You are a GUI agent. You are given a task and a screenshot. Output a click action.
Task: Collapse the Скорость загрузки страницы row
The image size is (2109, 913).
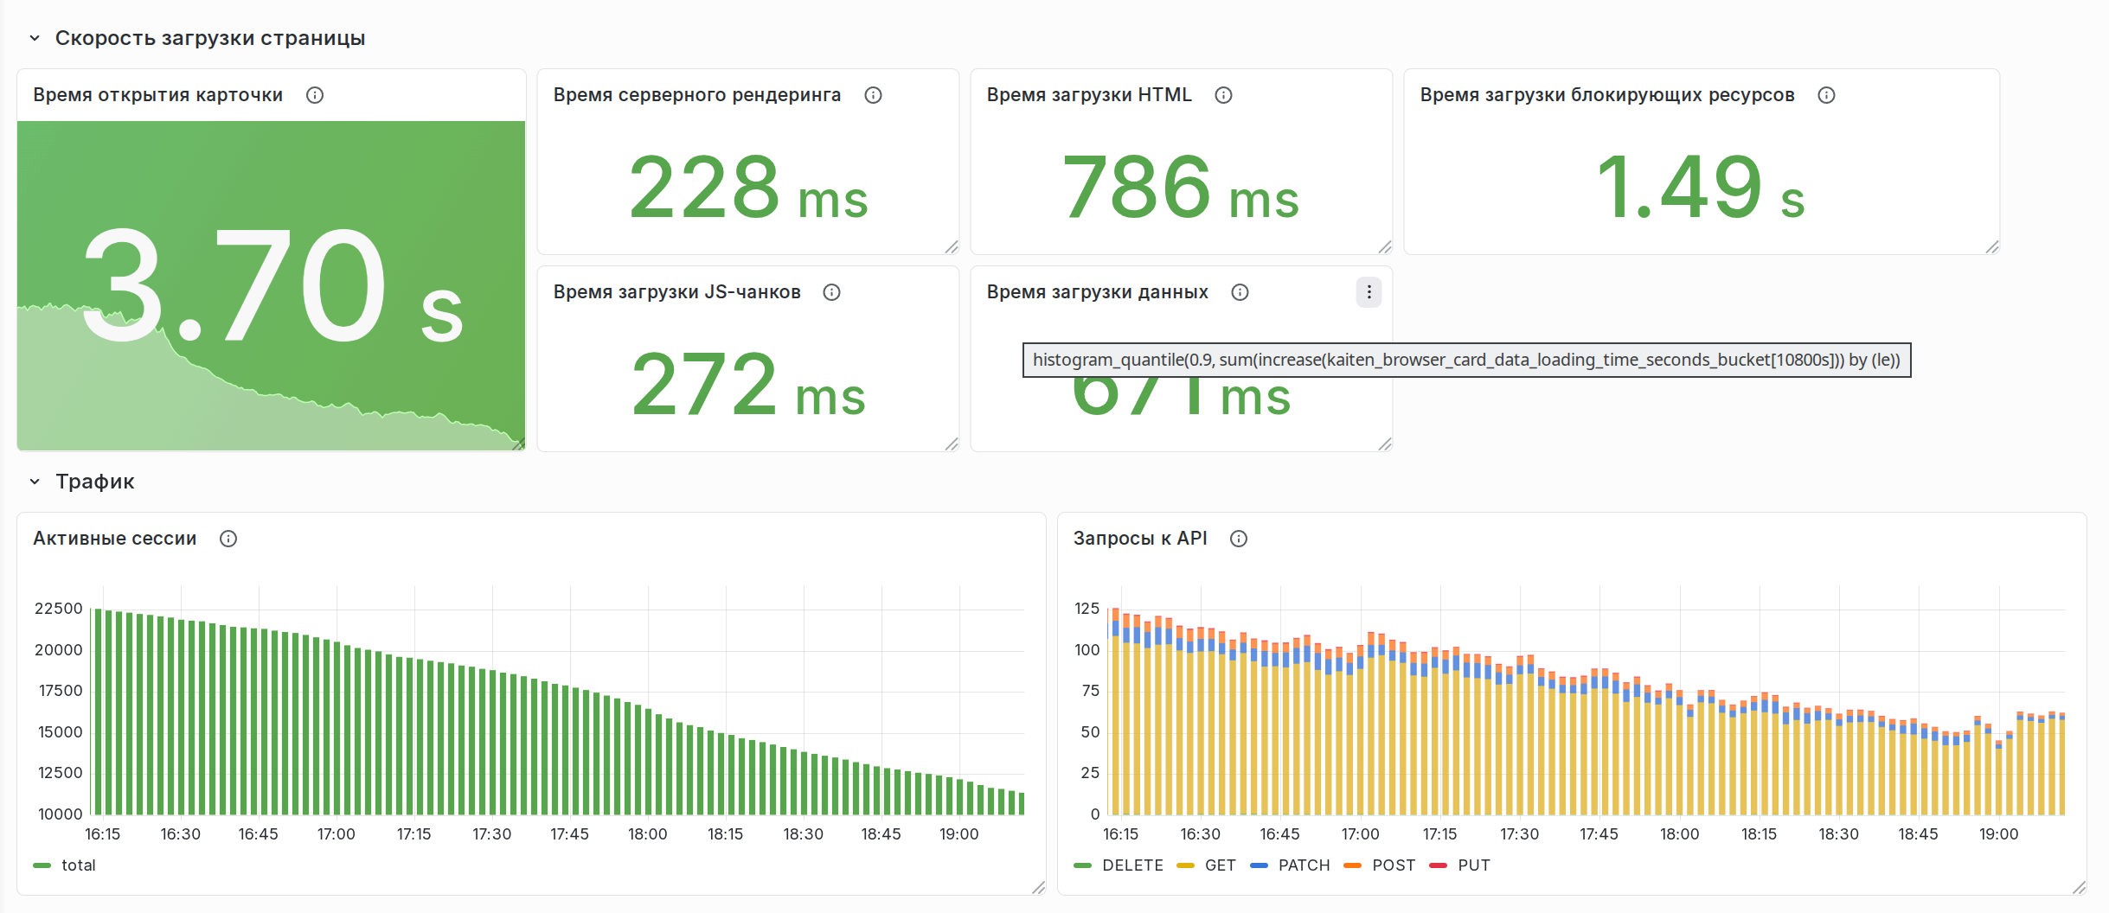pos(35,38)
